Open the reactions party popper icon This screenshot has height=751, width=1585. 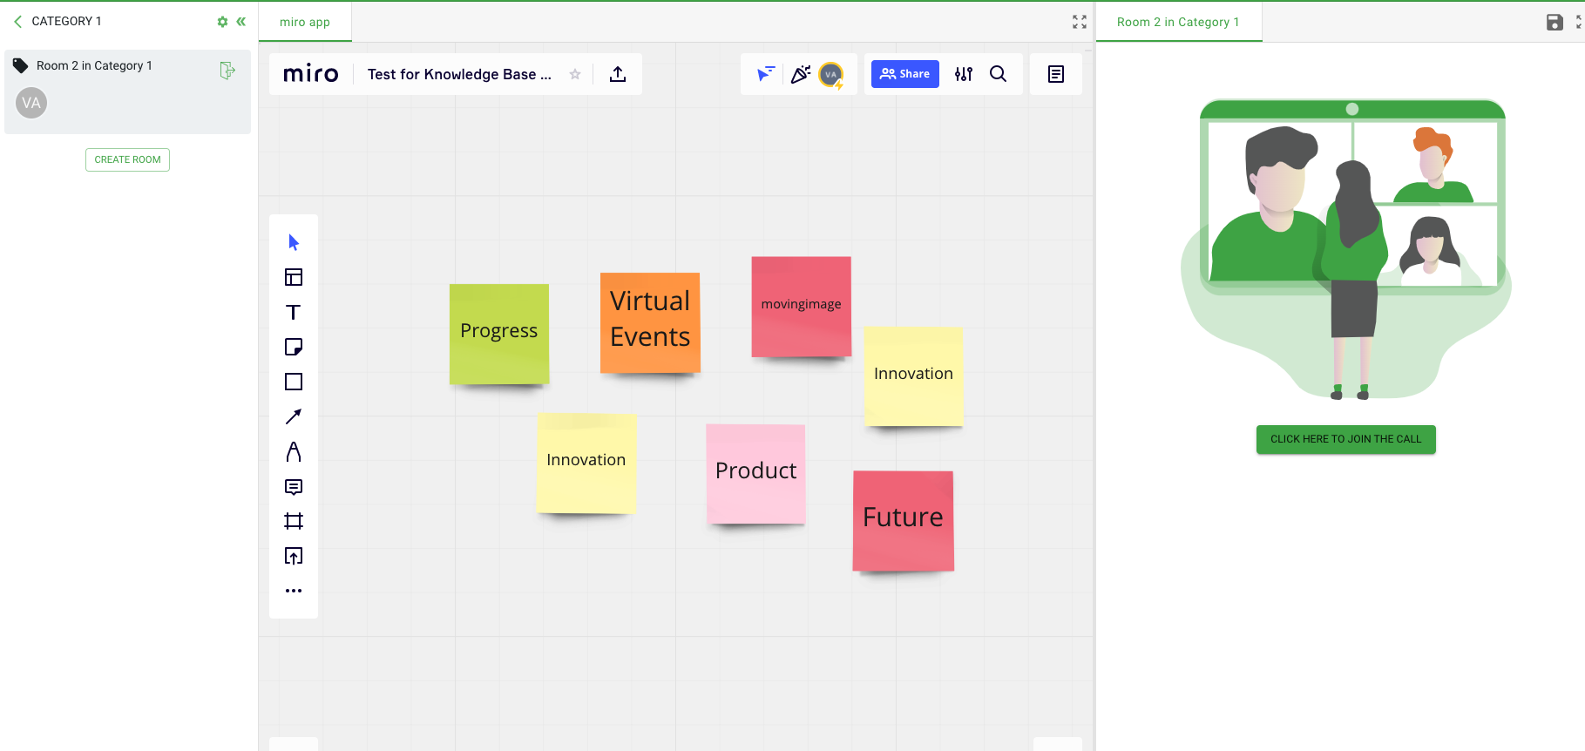(800, 74)
